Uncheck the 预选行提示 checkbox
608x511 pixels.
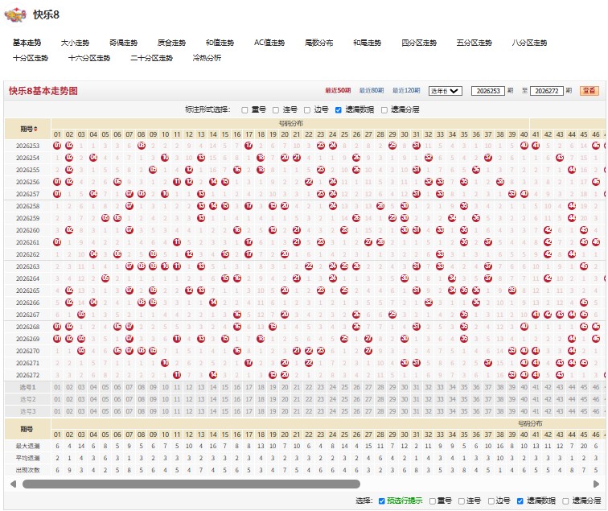pos(381,501)
